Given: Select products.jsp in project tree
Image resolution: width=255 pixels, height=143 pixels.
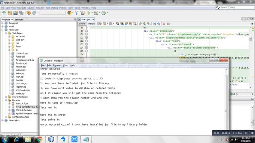Looking at the screenshot, I should click(x=22, y=83).
